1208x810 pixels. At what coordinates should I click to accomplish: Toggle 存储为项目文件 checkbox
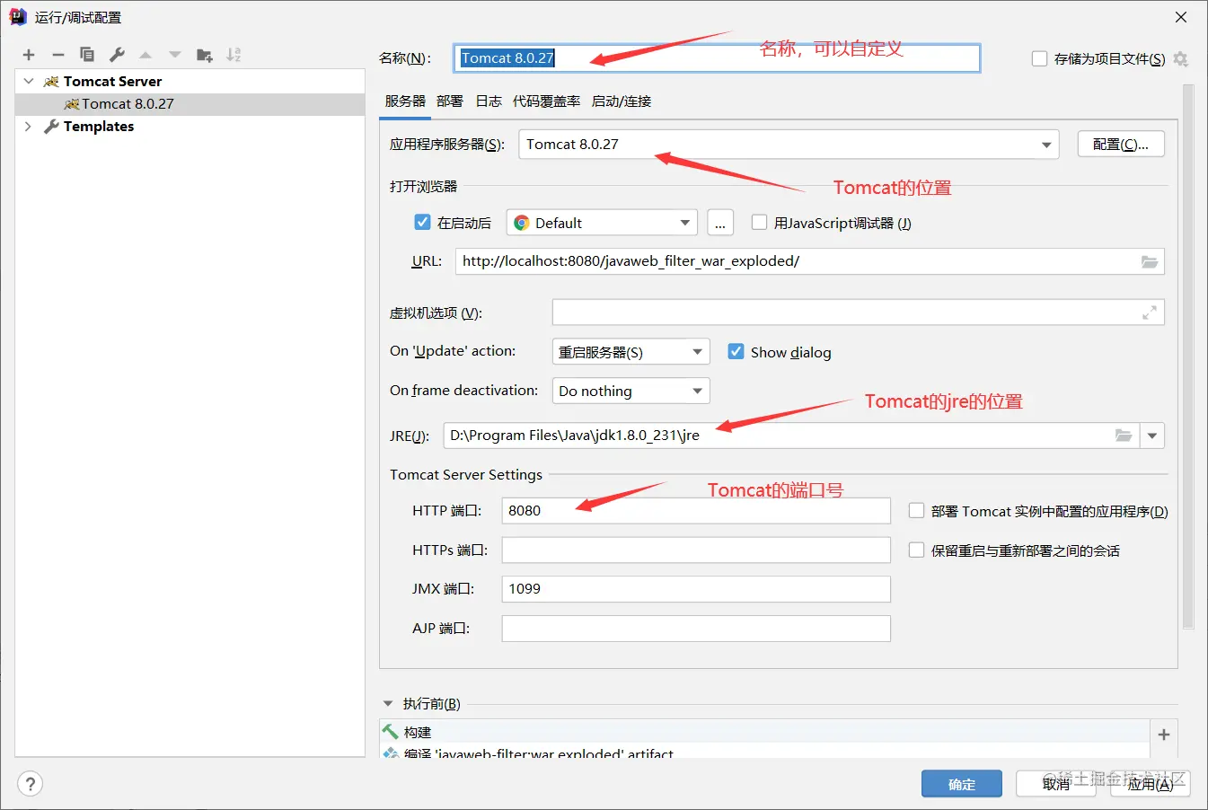(x=1040, y=58)
